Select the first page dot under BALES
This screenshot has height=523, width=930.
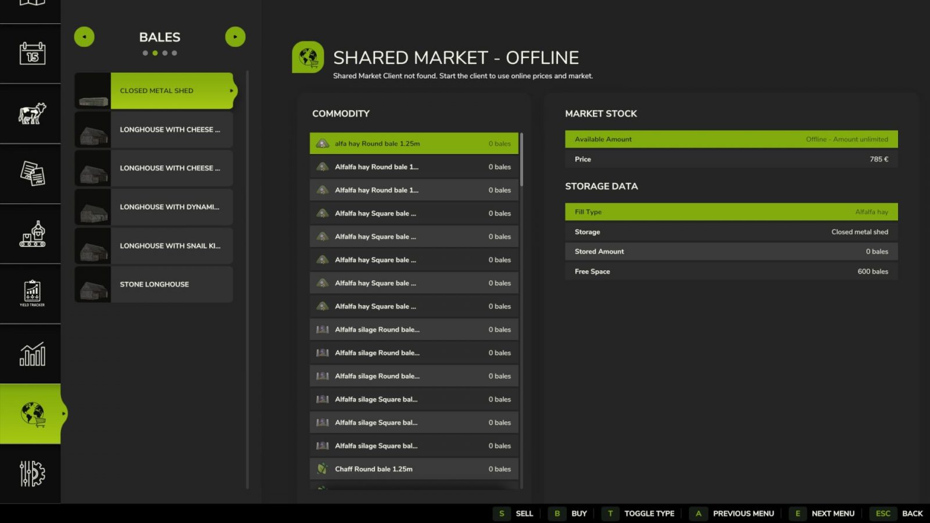coord(145,53)
